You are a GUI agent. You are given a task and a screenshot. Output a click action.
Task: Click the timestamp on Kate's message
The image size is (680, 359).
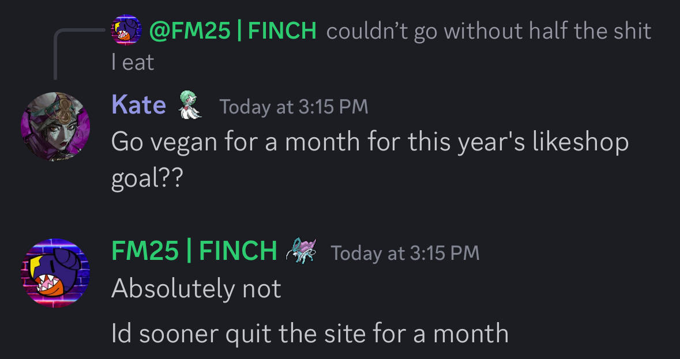click(x=294, y=107)
